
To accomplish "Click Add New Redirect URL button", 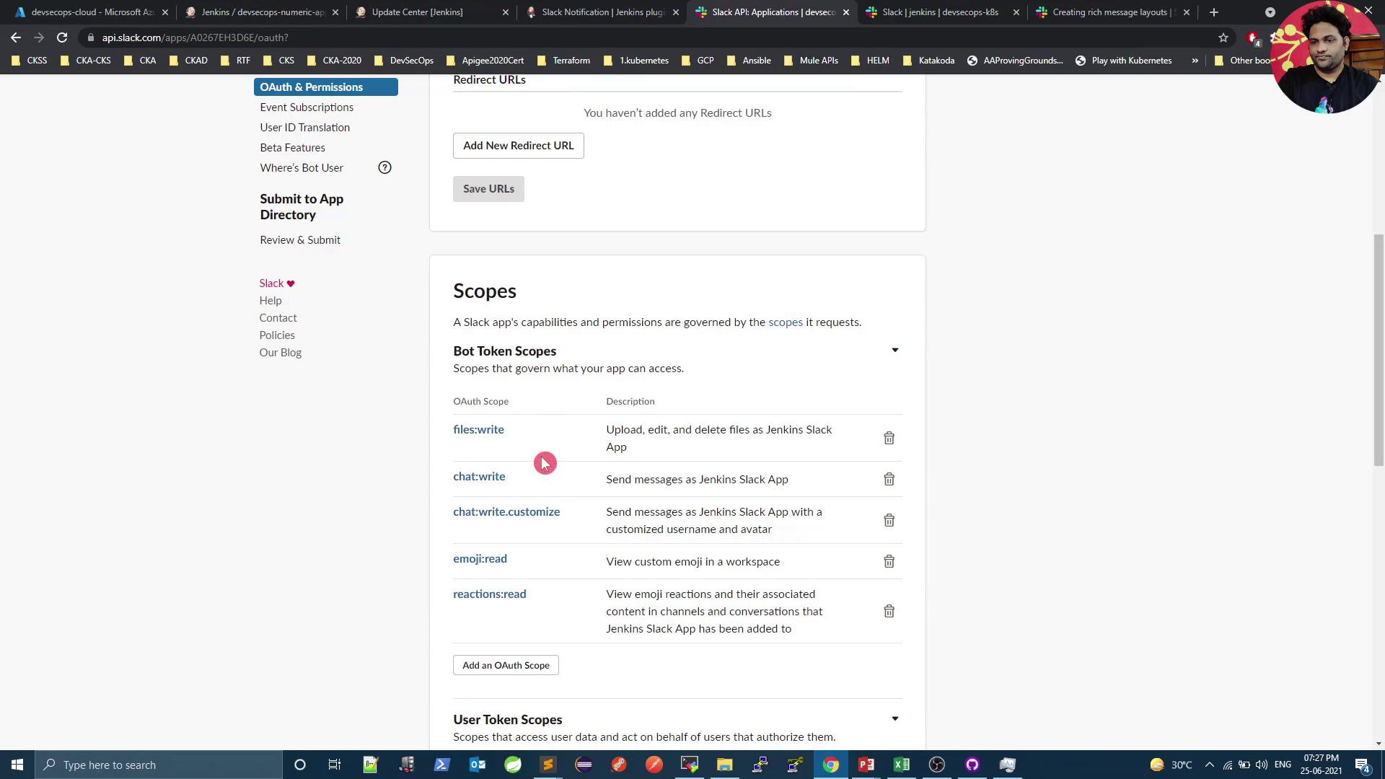I will (518, 146).
